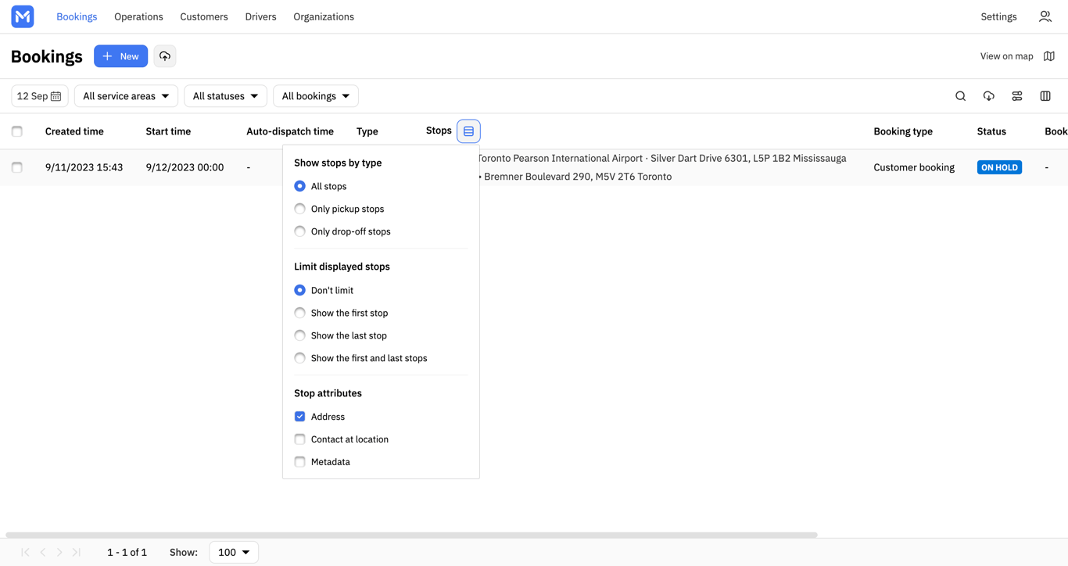Click the Customer booking cell
Viewport: 1068px width, 566px height.
click(x=914, y=167)
